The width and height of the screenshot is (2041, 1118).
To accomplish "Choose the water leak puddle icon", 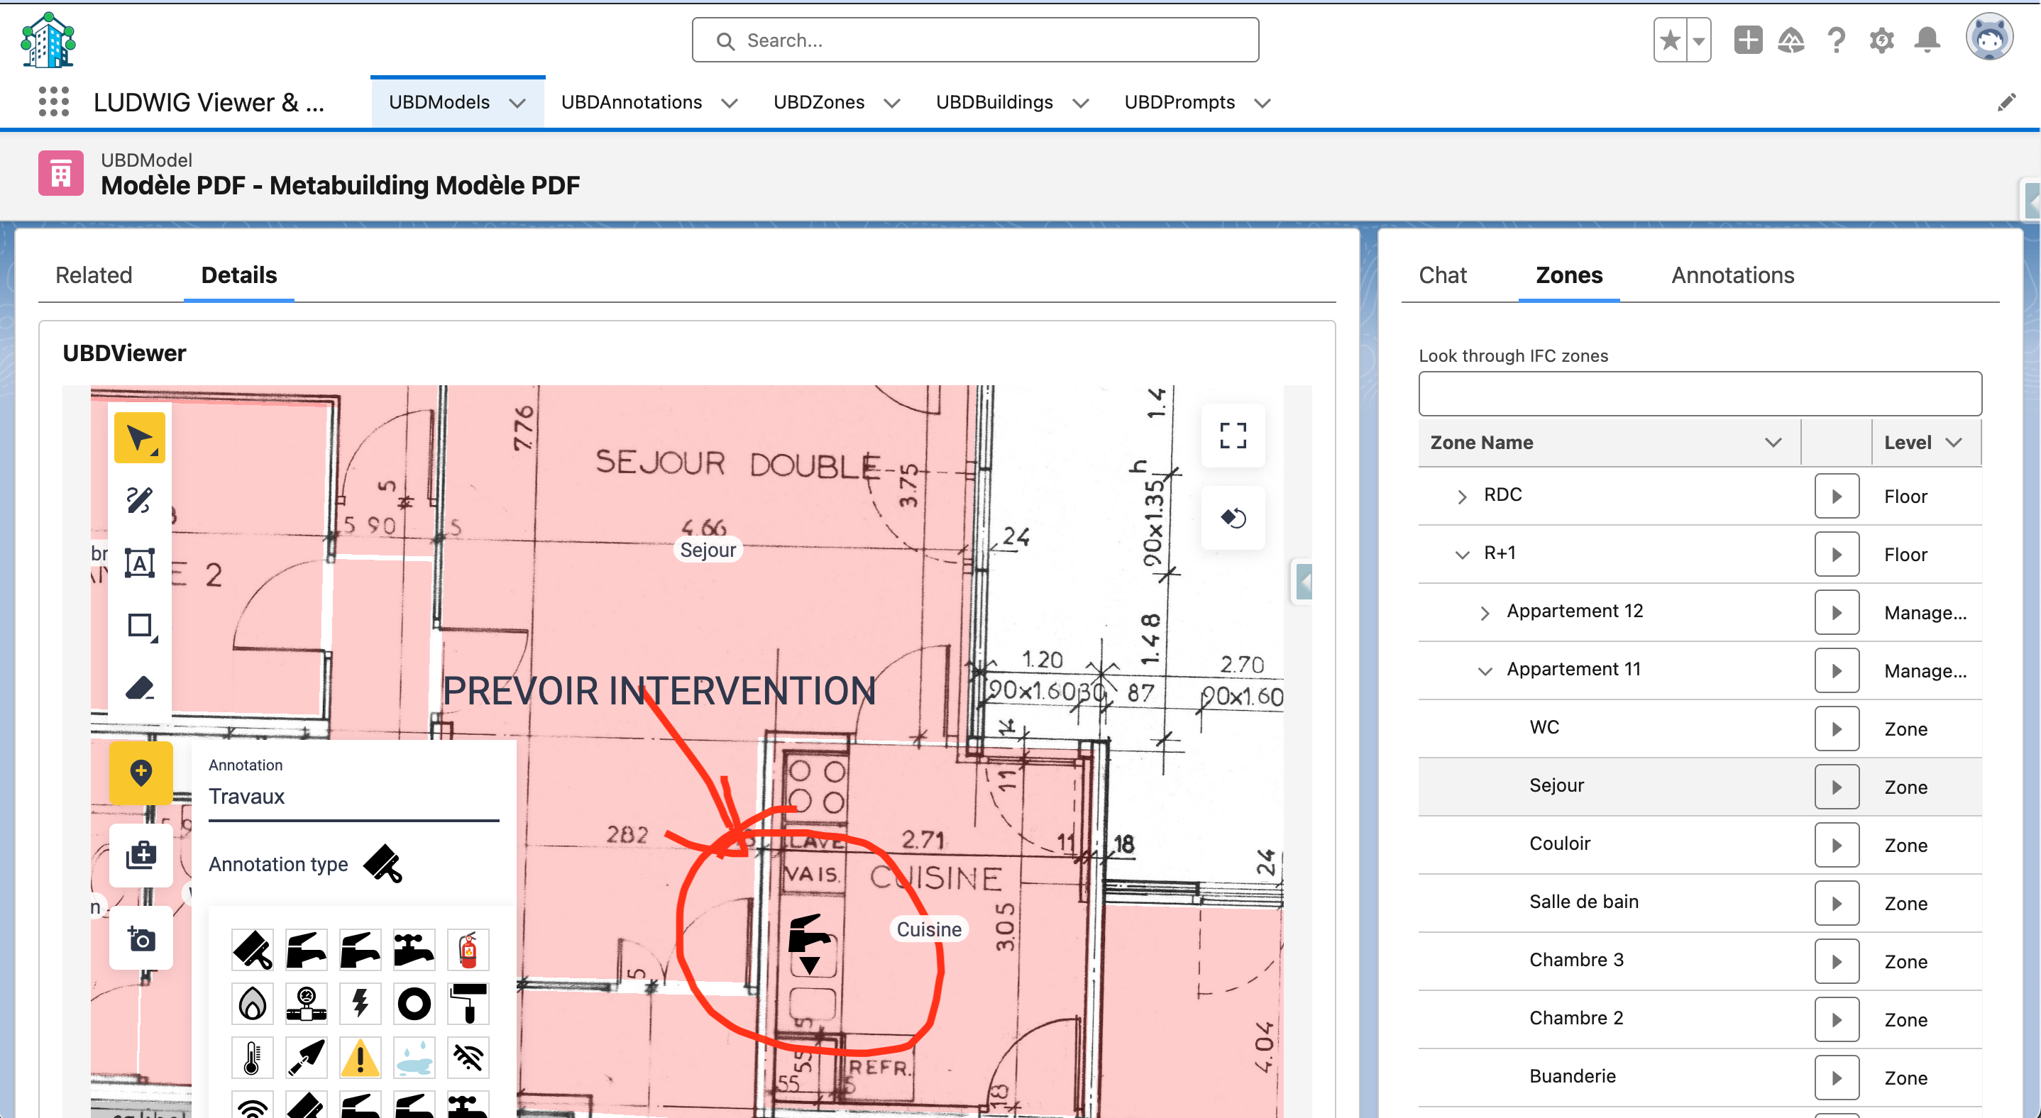I will (x=414, y=1057).
